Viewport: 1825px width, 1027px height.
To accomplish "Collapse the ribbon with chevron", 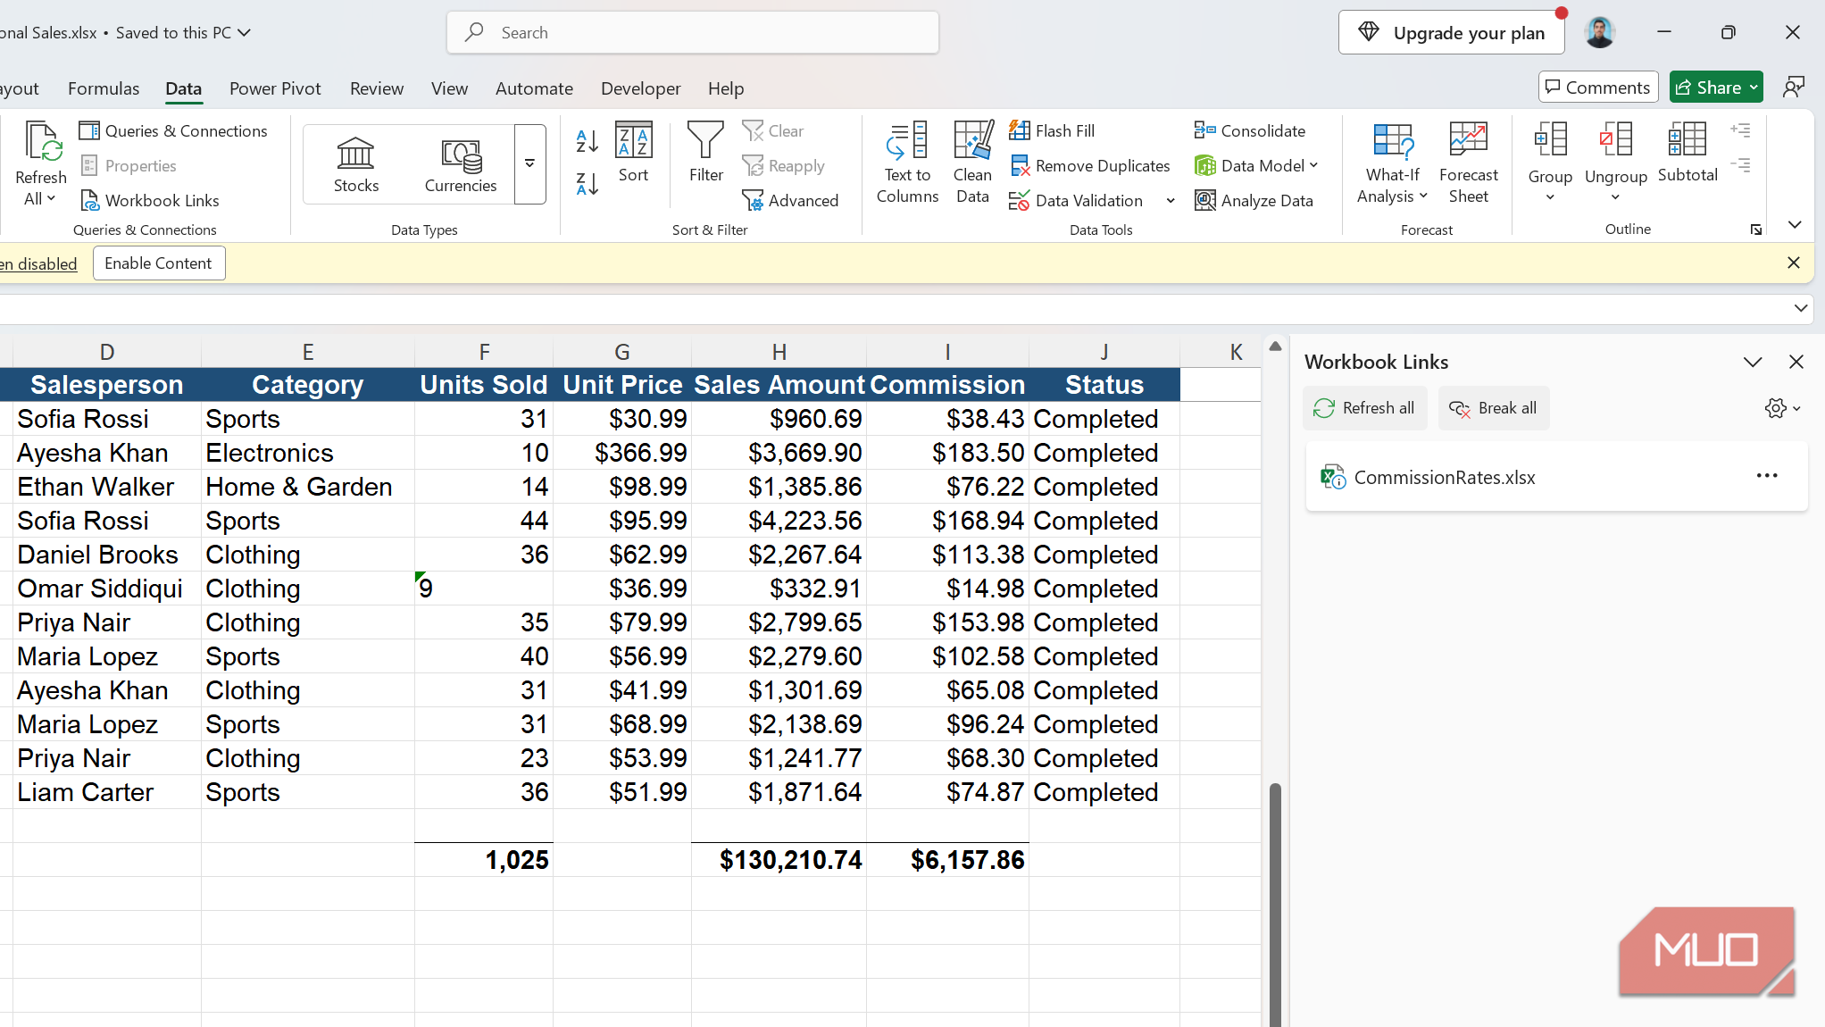I will coord(1795,225).
